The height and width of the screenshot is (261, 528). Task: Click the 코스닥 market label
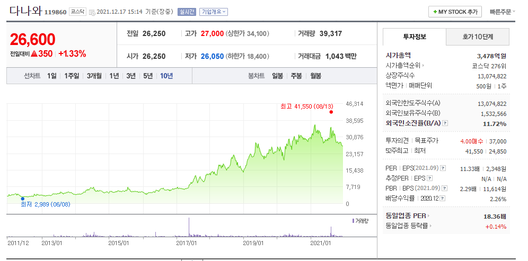tap(78, 12)
